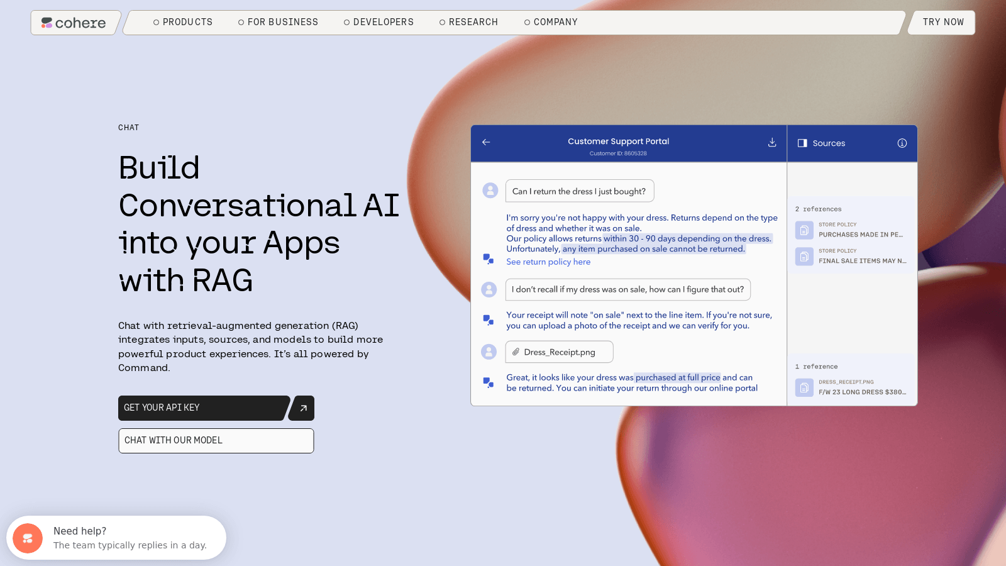Click bot icon beside 'Your receipt will note' reply

(488, 320)
